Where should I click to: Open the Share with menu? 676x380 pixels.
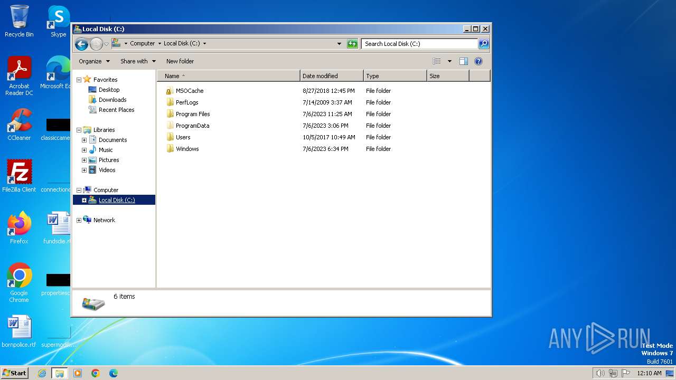pyautogui.click(x=138, y=61)
